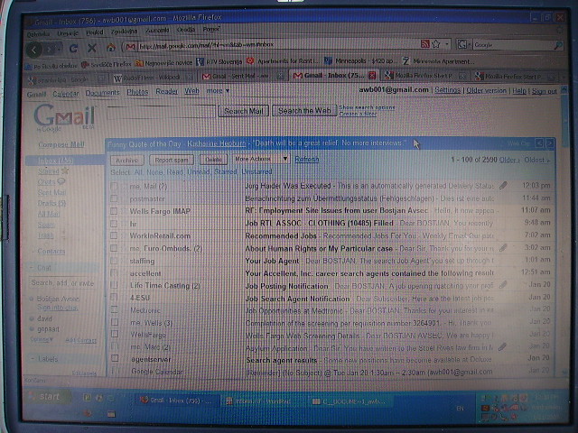The image size is (578, 433).
Task: Select checkbox for agentserver email
Action: point(115,358)
